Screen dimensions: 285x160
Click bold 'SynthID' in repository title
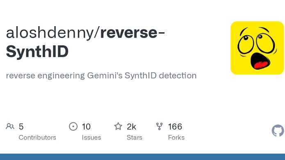[37, 51]
